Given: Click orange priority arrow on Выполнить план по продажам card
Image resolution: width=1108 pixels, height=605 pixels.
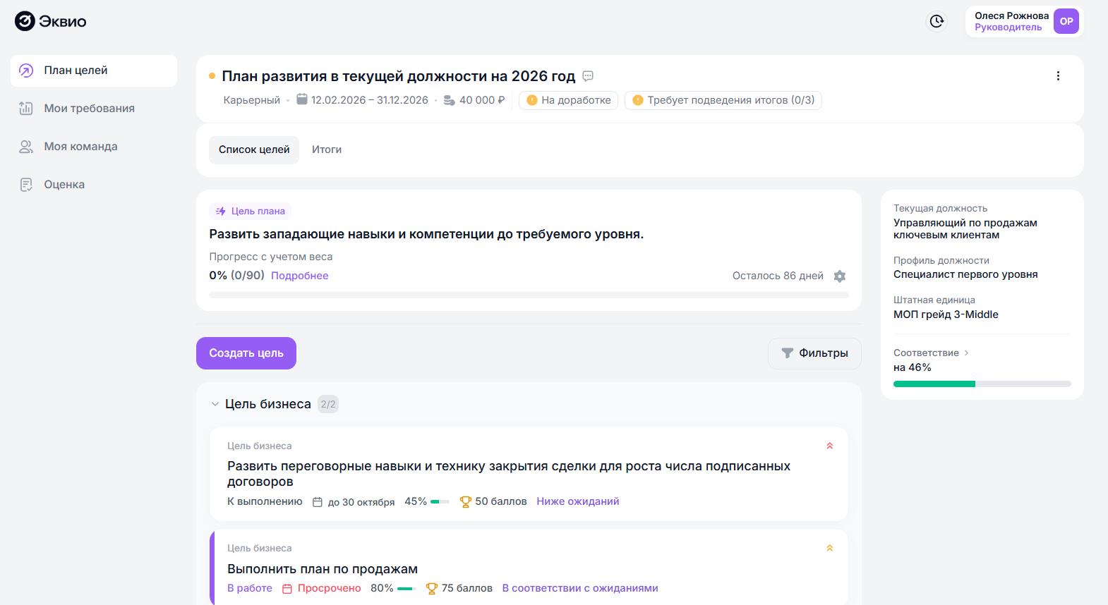Looking at the screenshot, I should pyautogui.click(x=830, y=548).
